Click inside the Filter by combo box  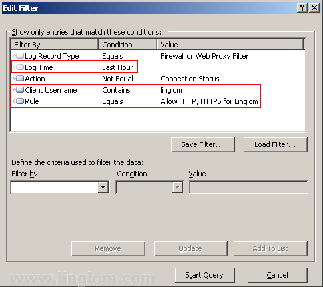[x=60, y=187]
